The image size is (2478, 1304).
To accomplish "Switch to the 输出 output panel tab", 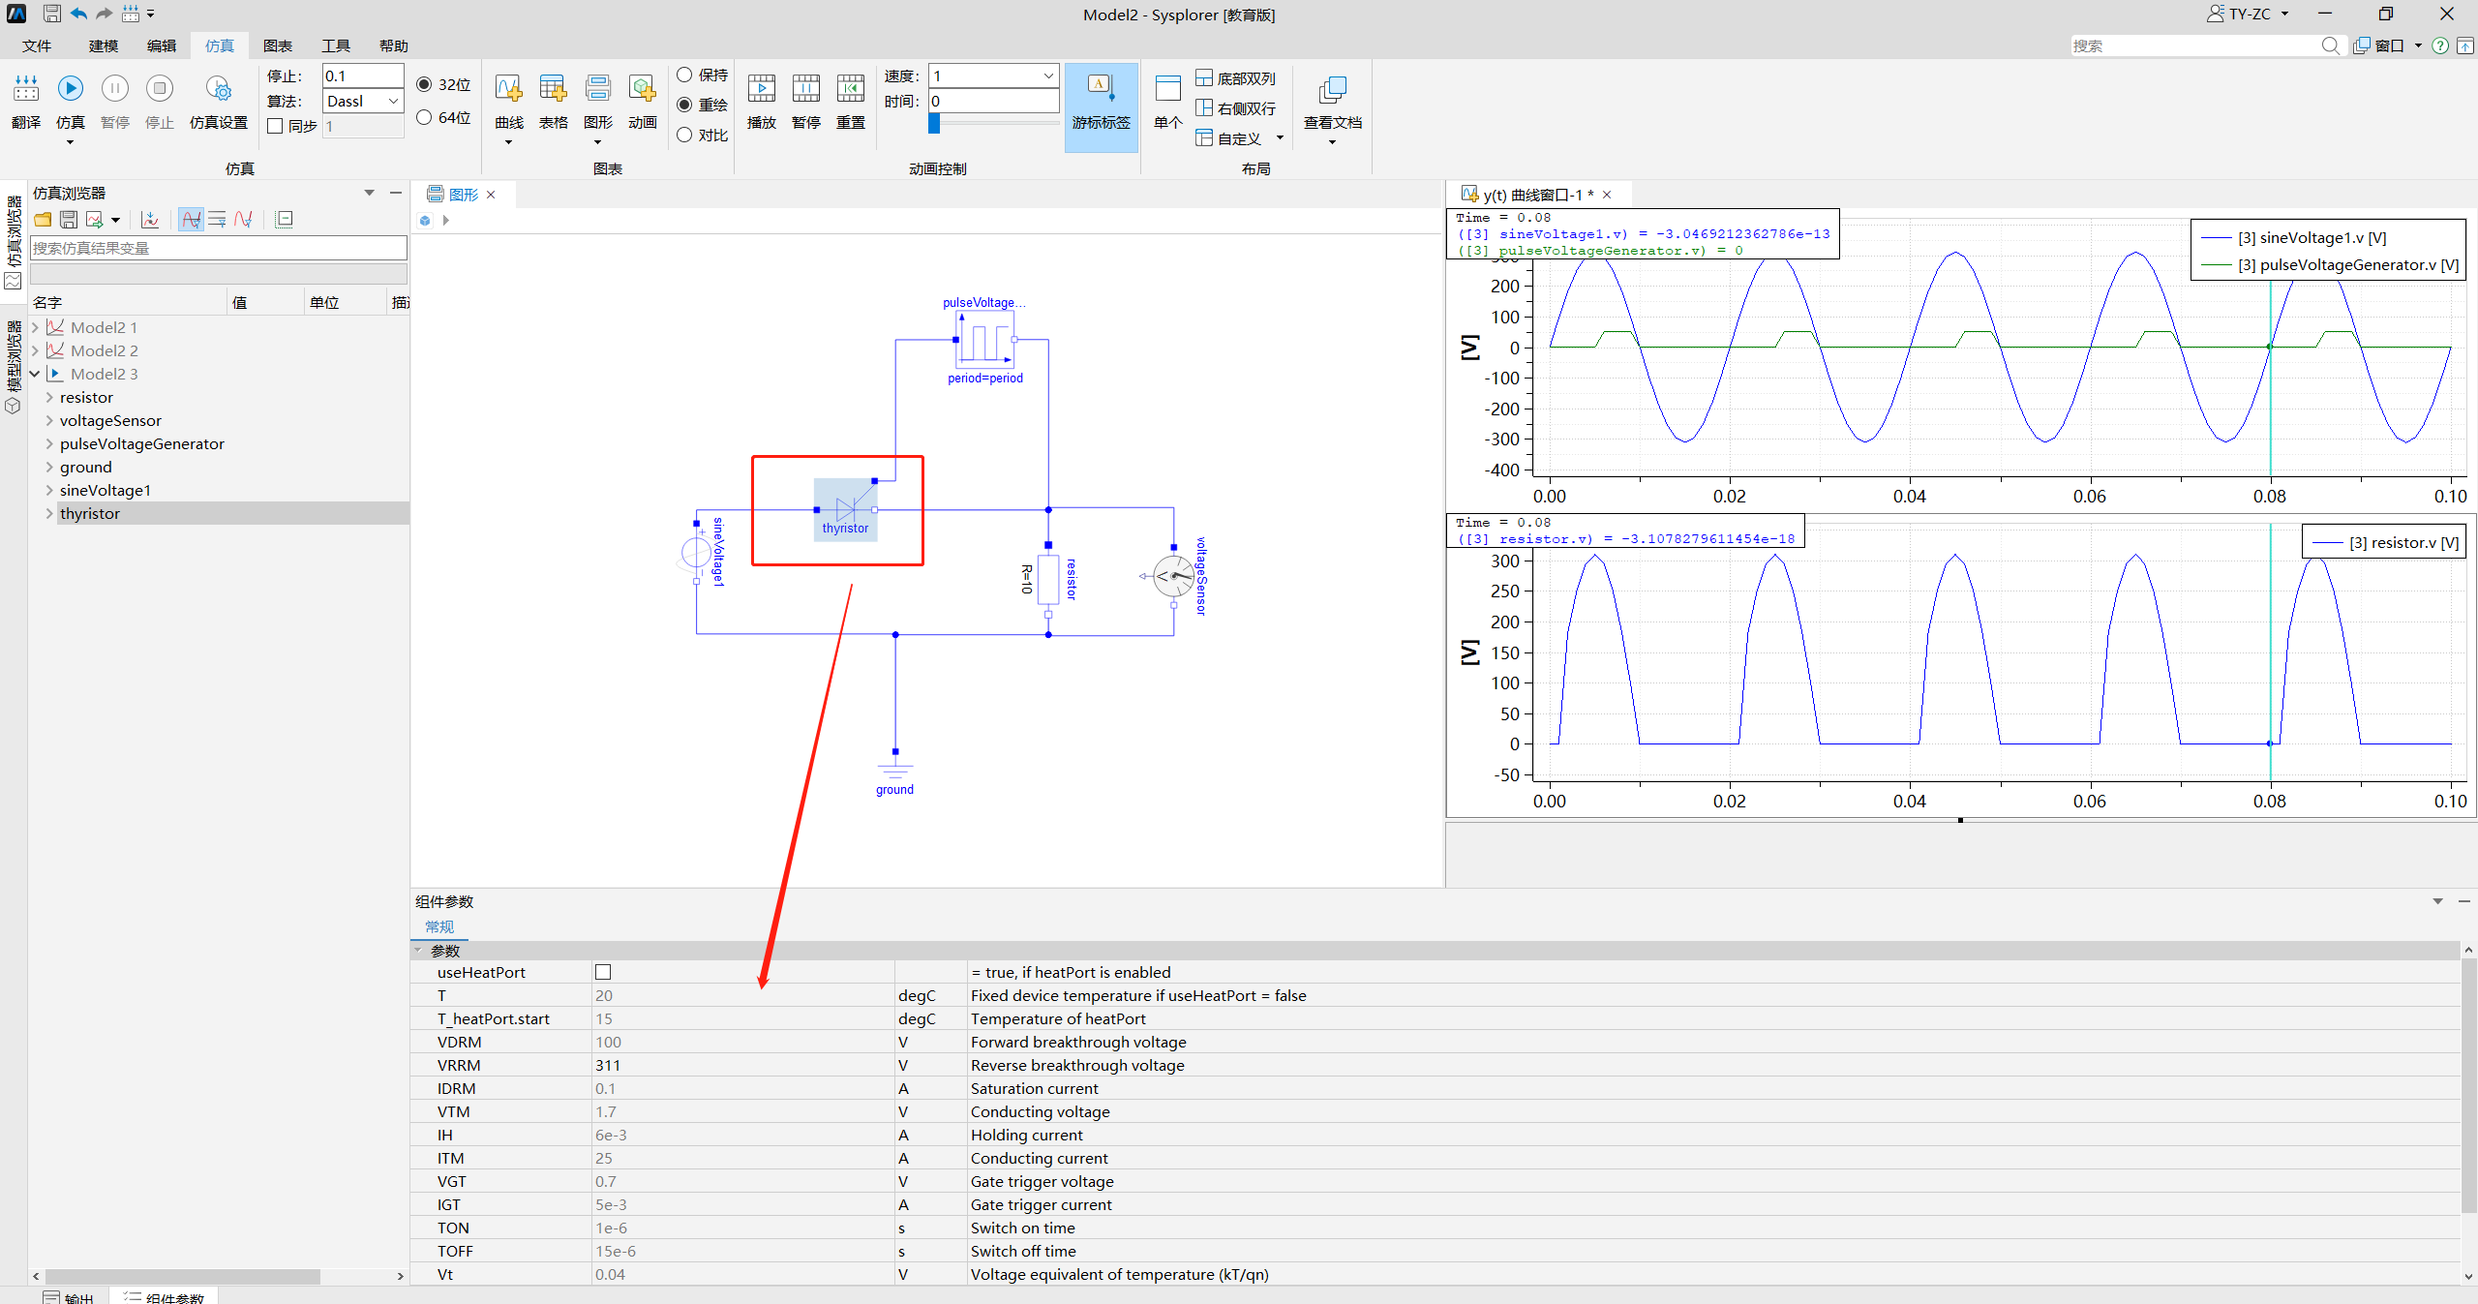I will click(70, 1297).
